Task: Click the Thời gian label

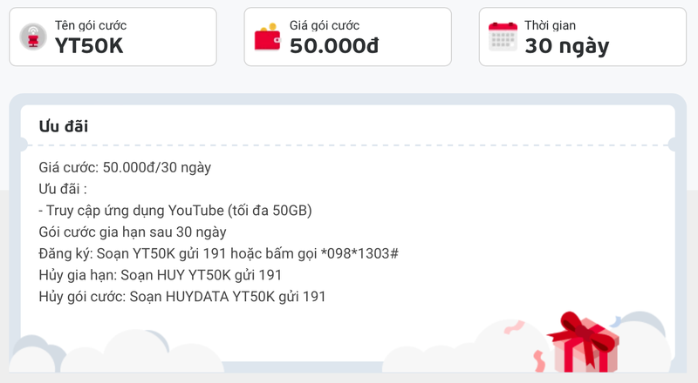Action: [x=551, y=25]
